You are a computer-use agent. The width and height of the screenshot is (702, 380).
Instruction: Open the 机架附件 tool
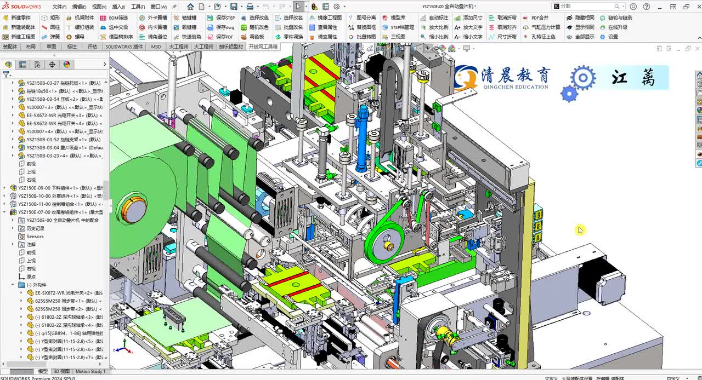point(80,18)
